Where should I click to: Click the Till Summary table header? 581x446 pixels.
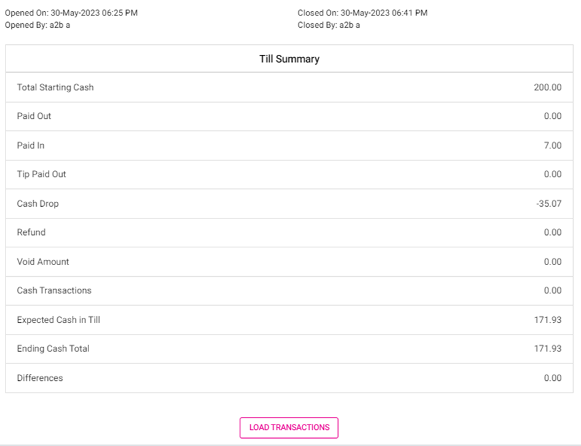point(289,59)
